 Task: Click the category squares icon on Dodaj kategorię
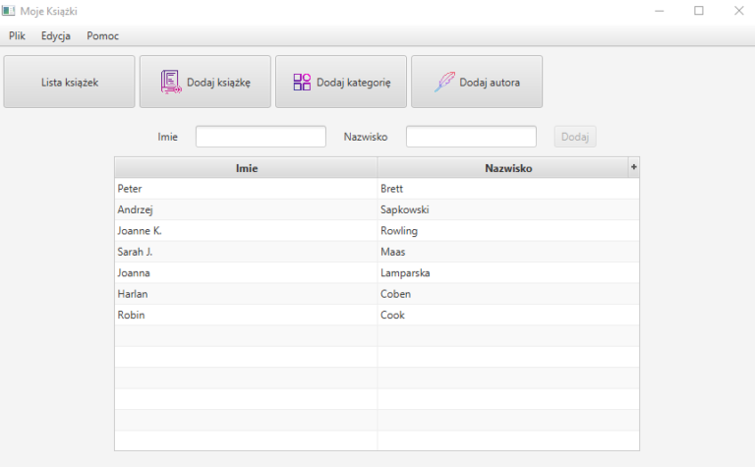[302, 83]
